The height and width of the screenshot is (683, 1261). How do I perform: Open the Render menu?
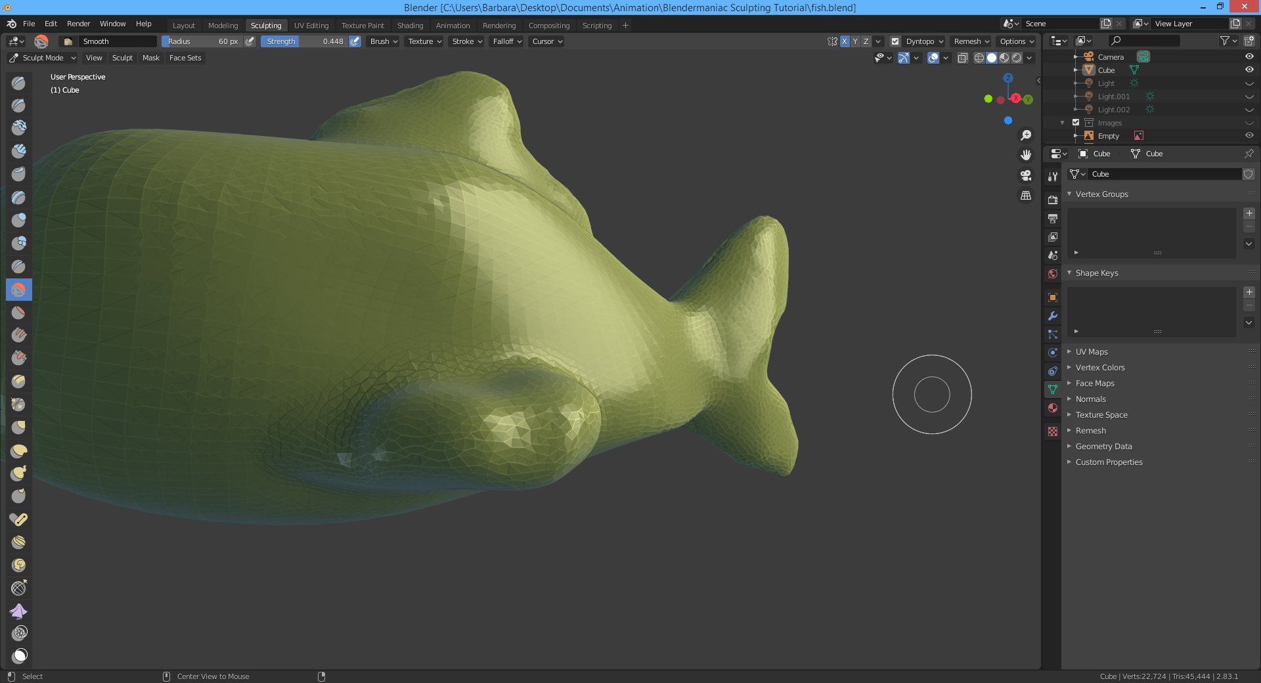click(x=78, y=24)
